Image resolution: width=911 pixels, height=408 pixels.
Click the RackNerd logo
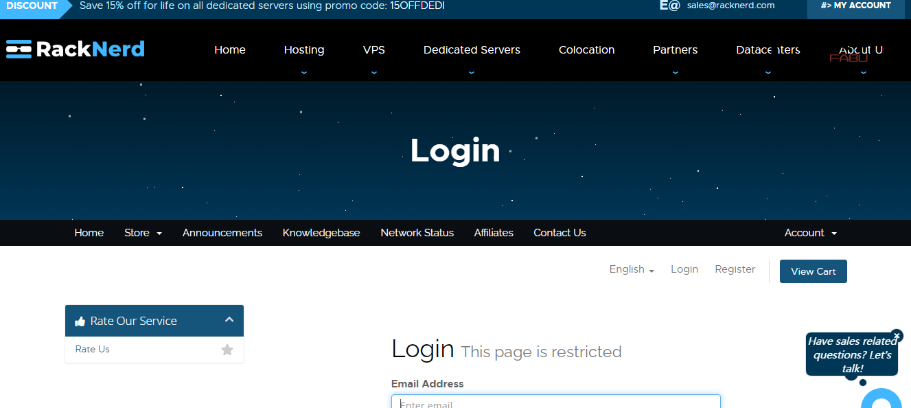click(76, 49)
